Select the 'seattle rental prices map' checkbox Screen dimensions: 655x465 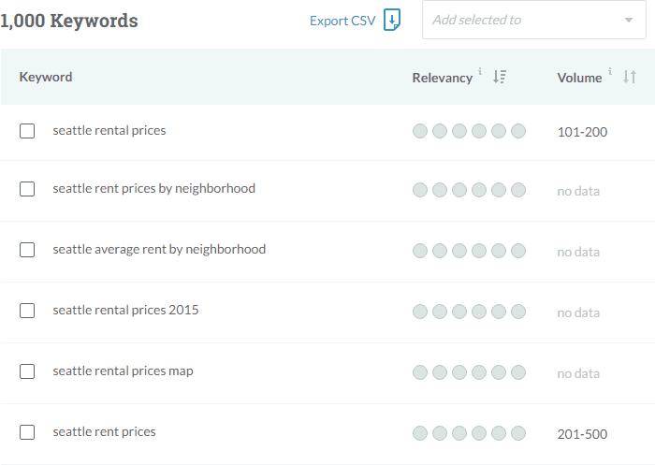tap(27, 371)
